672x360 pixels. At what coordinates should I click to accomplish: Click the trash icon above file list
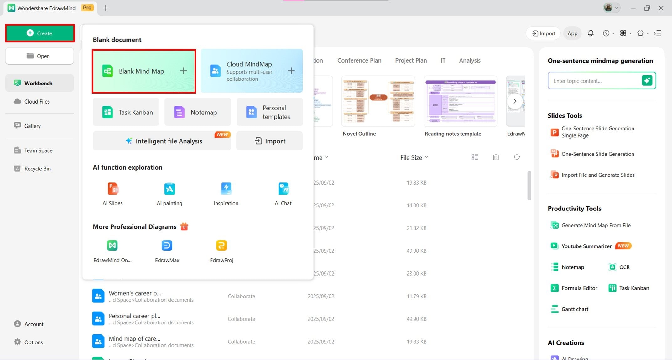click(496, 157)
